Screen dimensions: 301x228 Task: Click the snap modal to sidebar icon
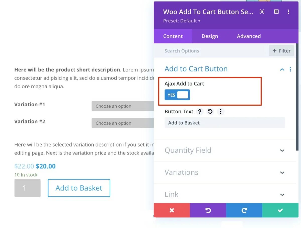276,12
